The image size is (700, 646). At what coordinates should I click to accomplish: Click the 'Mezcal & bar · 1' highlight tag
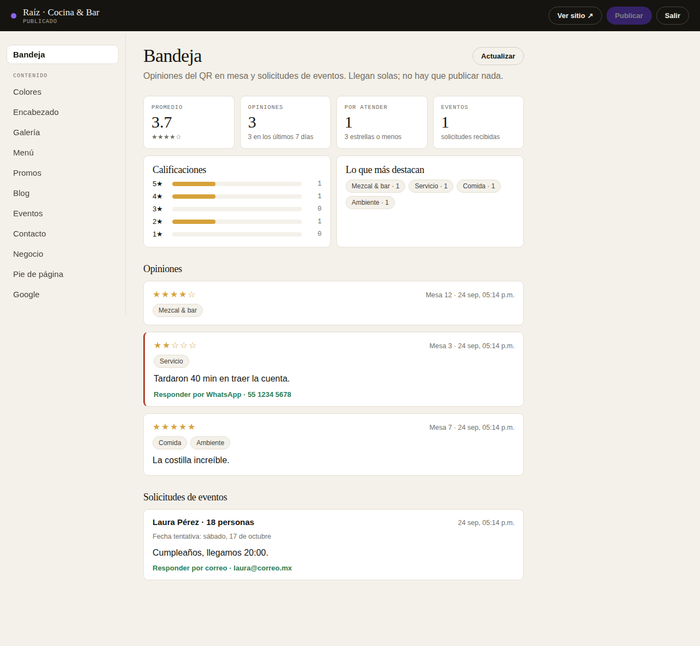pos(375,186)
